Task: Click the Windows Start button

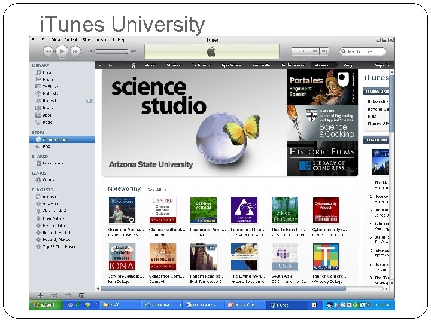Action: [x=45, y=305]
